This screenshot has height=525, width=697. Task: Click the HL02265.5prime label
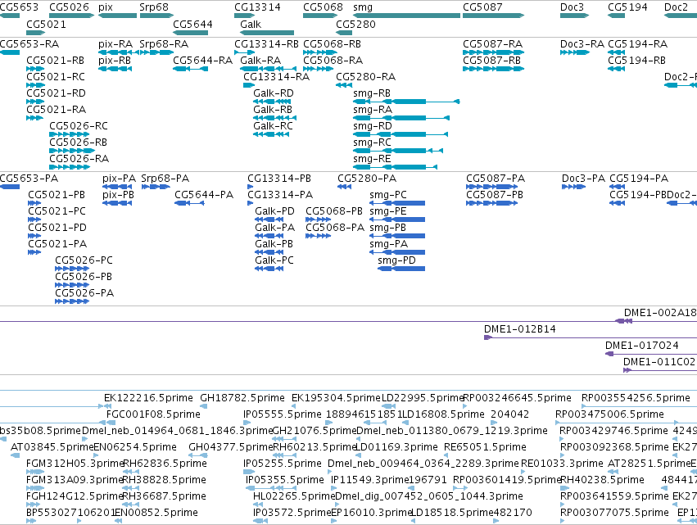tap(294, 496)
